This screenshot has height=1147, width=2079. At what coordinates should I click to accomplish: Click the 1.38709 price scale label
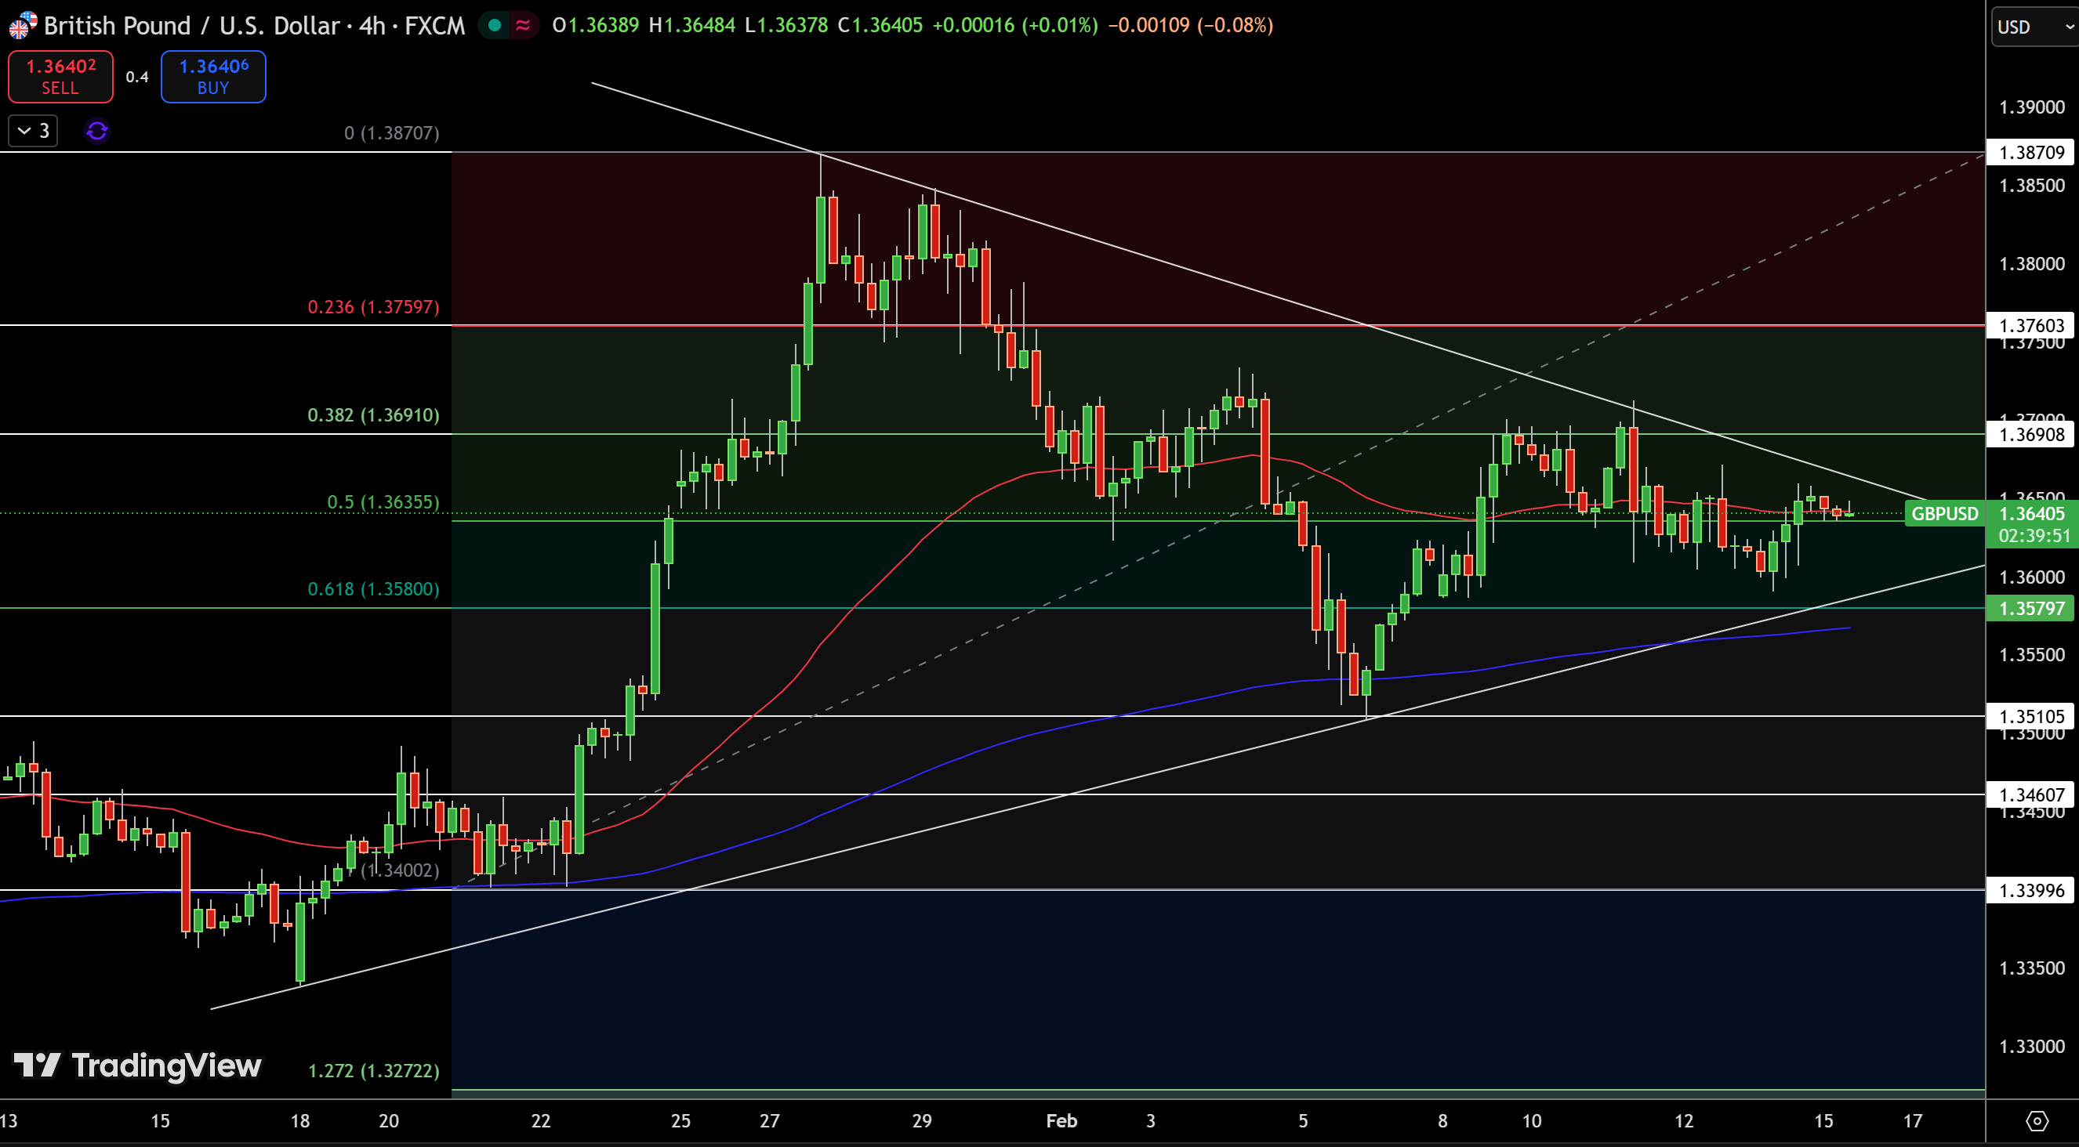coord(2030,153)
